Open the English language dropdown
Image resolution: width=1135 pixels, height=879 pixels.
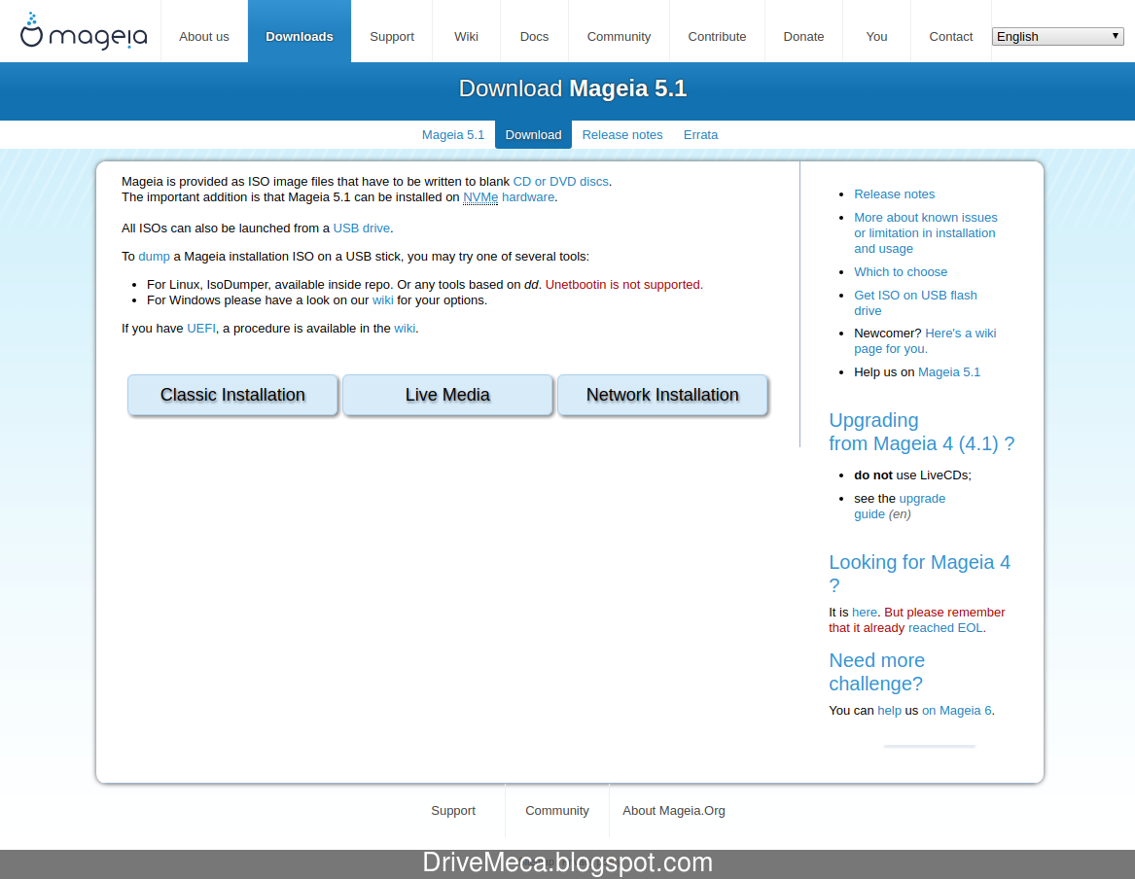click(x=1056, y=36)
